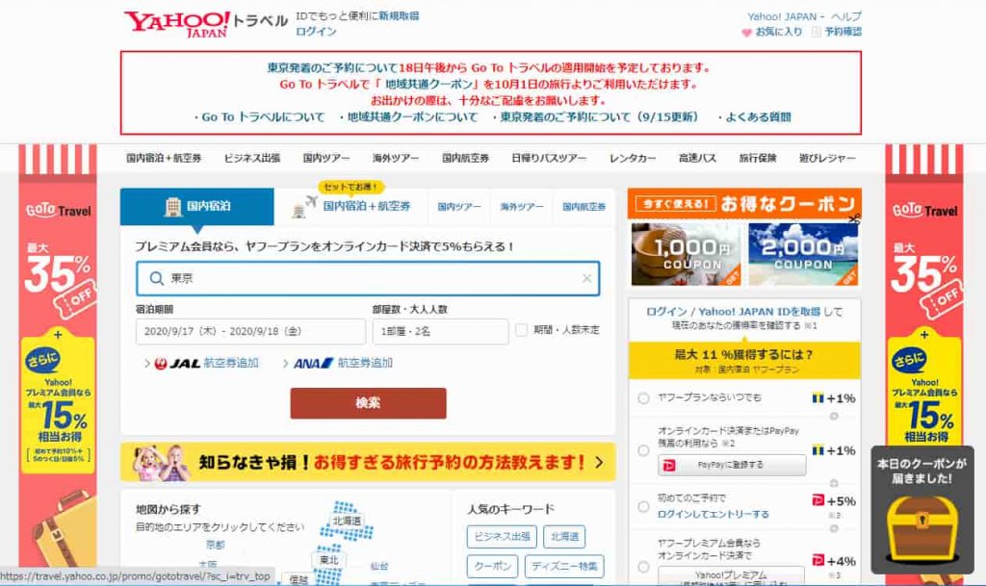Click the hotel and plane icon on the tab
Viewport: 986px width, 586px height.
[x=305, y=207]
